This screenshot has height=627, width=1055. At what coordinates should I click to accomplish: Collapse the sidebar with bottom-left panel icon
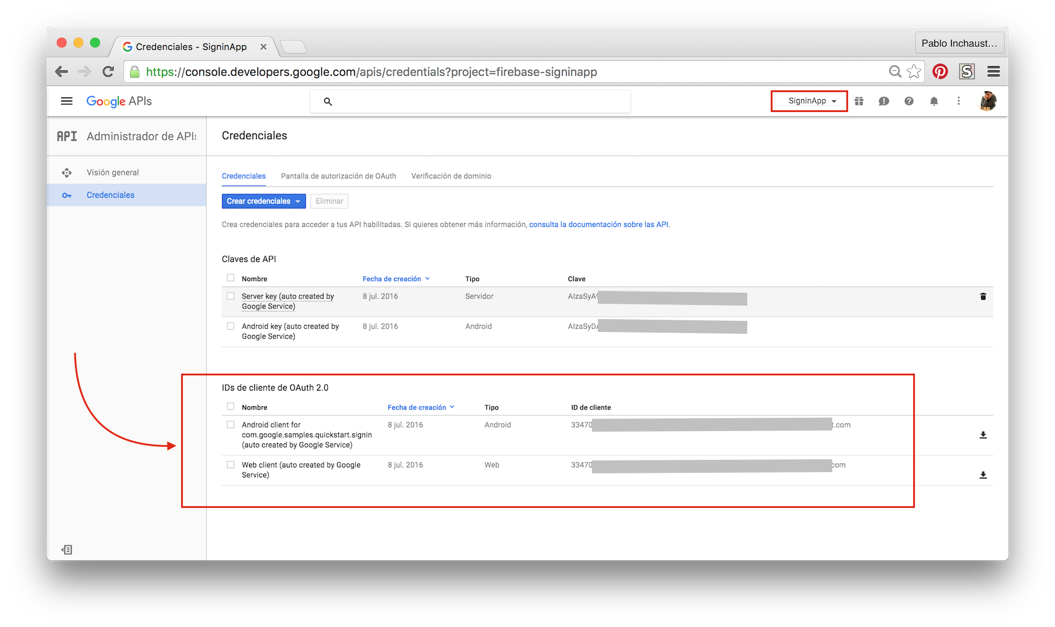tap(67, 550)
